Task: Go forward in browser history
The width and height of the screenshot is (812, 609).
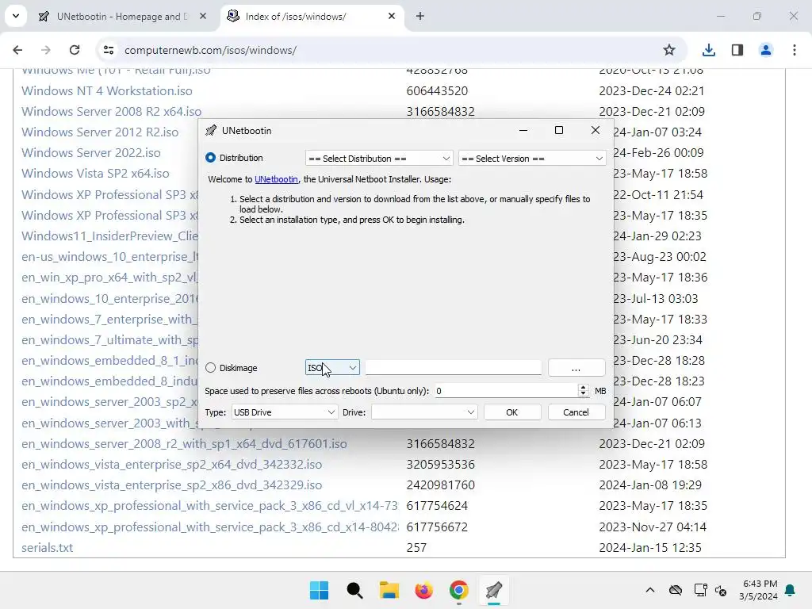Action: click(x=45, y=50)
